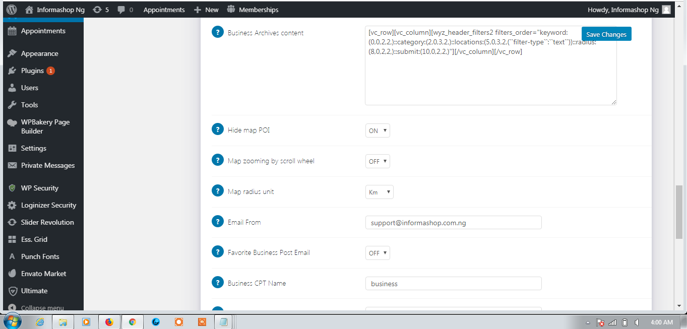687x329 pixels.
Task: Select the Slider Revolution sidebar icon
Action: [12, 222]
